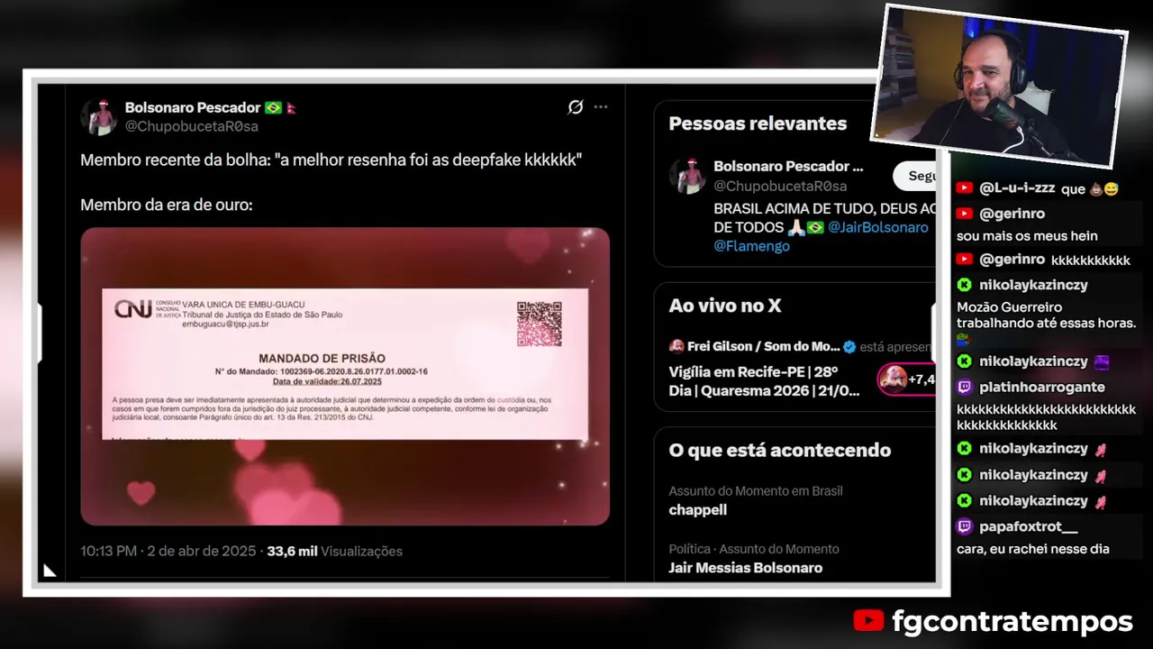This screenshot has width=1153, height=649.
Task: Click the +7,4 listeners bubble
Action: click(x=907, y=379)
